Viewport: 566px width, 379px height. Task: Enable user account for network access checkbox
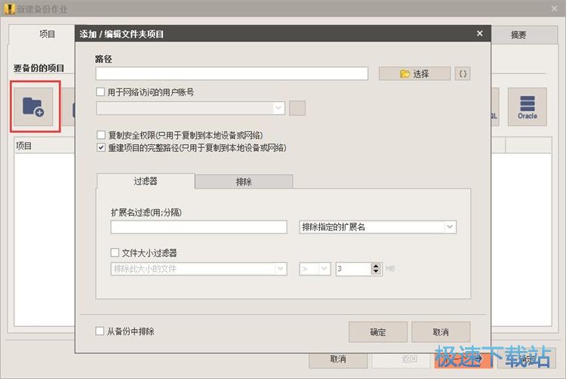tap(100, 92)
